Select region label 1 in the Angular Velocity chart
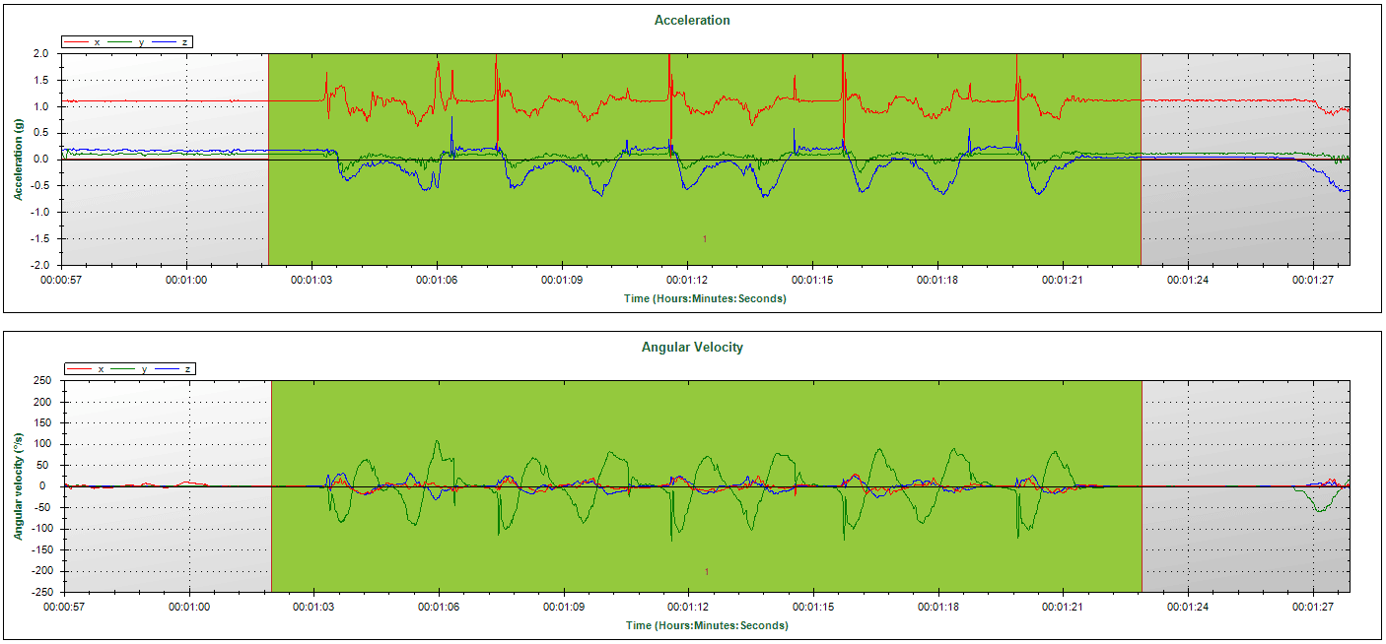 [707, 571]
